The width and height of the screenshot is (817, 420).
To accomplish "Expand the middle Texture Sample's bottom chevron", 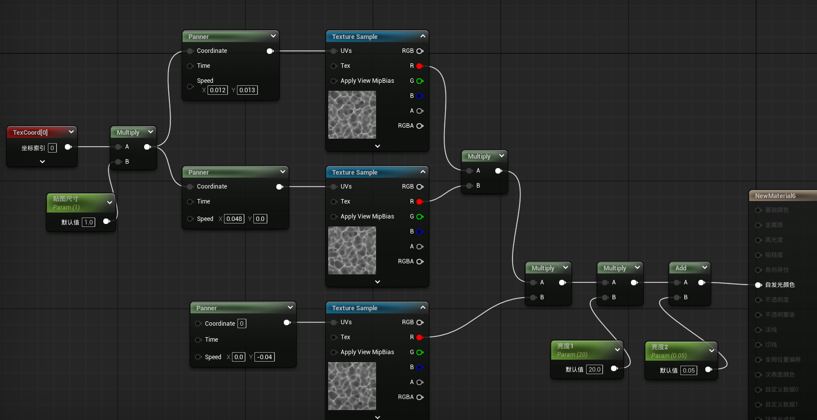I will (378, 282).
